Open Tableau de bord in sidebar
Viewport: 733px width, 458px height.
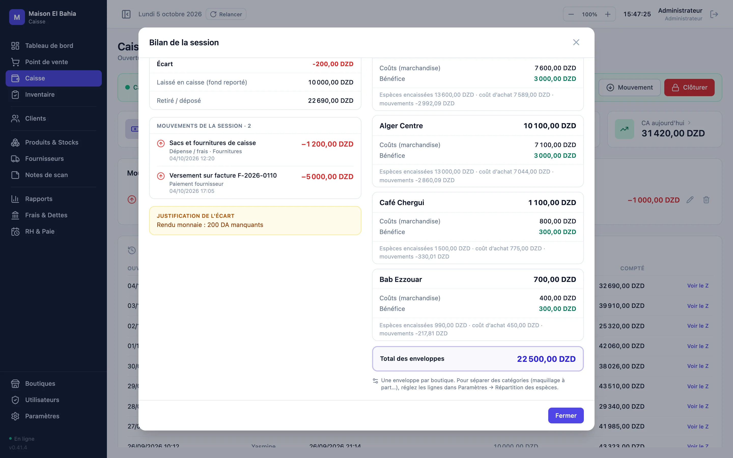(54, 46)
